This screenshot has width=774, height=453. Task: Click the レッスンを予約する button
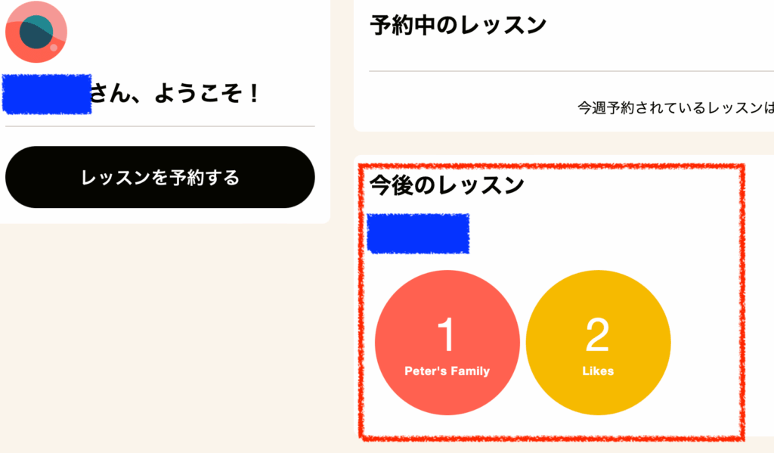point(160,177)
